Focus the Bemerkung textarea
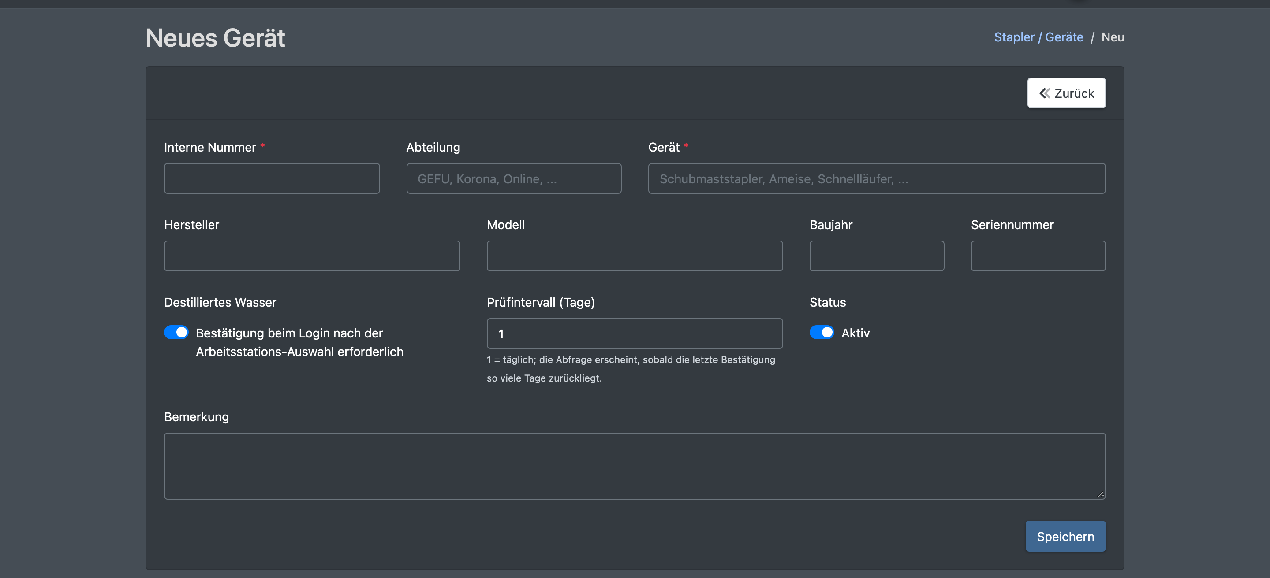This screenshot has height=578, width=1270. tap(635, 466)
